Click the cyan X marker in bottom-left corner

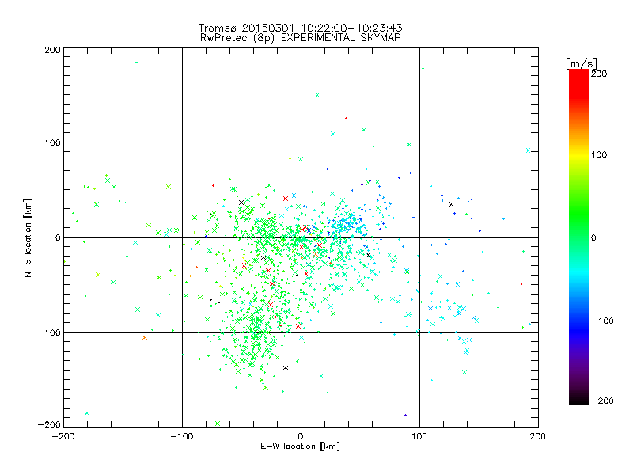click(x=87, y=413)
